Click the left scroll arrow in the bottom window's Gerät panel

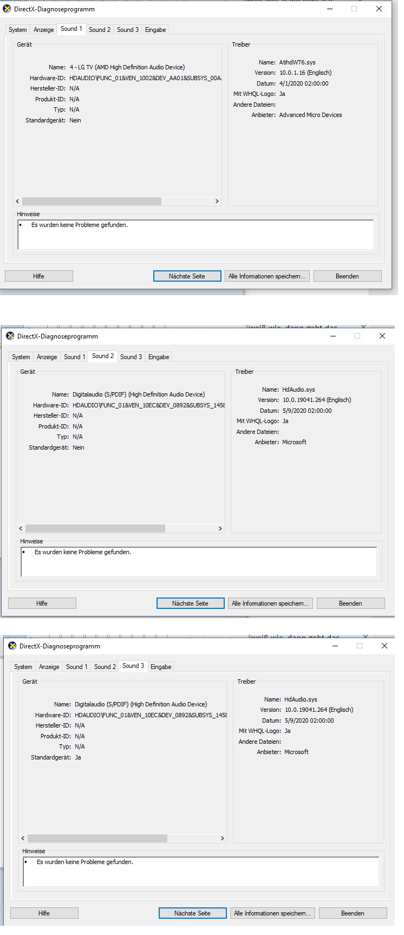23,839
